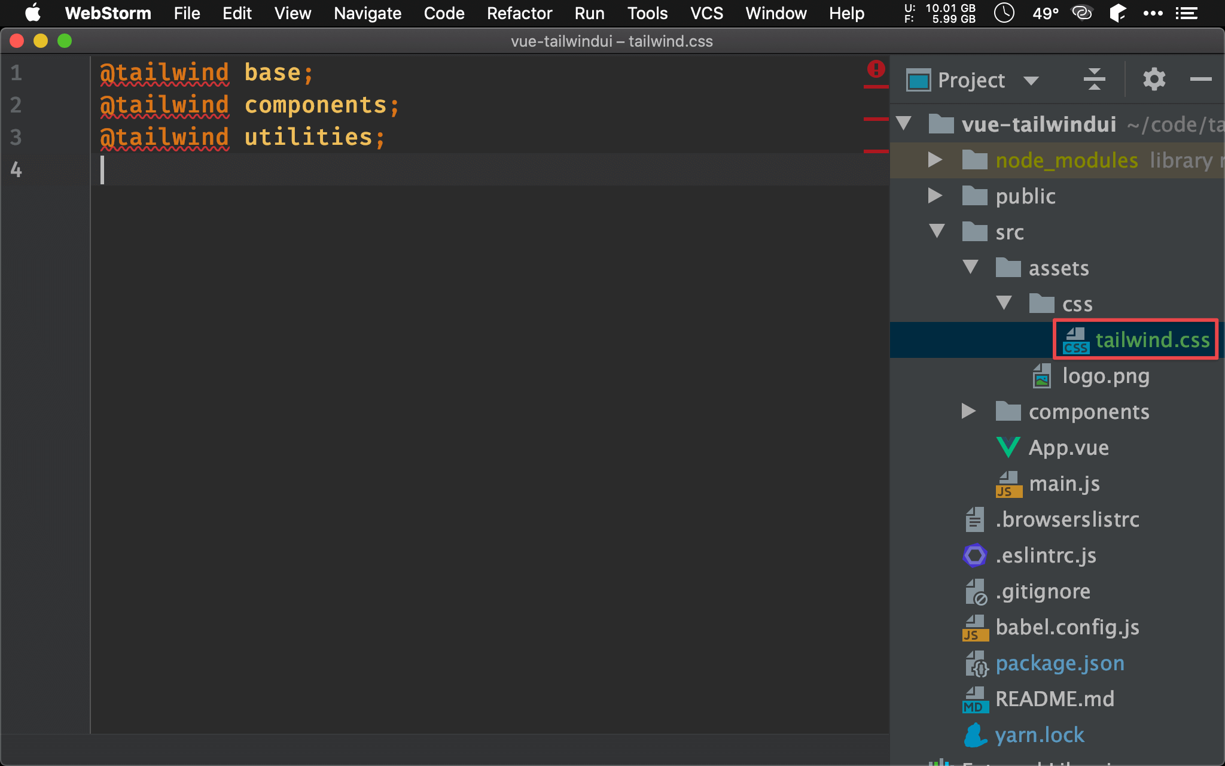1225x766 pixels.
Task: Open the Tools menu
Action: pyautogui.click(x=647, y=13)
